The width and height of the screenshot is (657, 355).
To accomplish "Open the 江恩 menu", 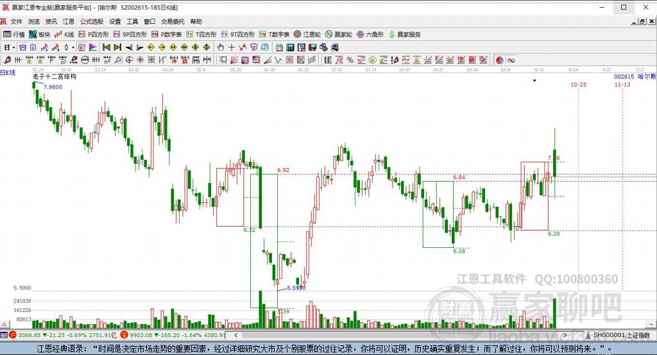I will pos(68,21).
